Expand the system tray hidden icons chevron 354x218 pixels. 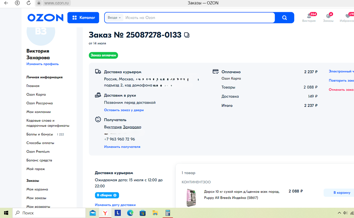point(339,213)
